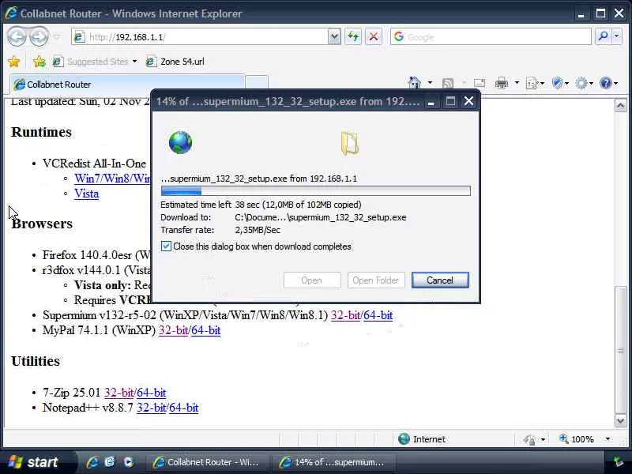Image resolution: width=632 pixels, height=474 pixels.
Task: Click the globe icon in download dialog
Action: 181,142
